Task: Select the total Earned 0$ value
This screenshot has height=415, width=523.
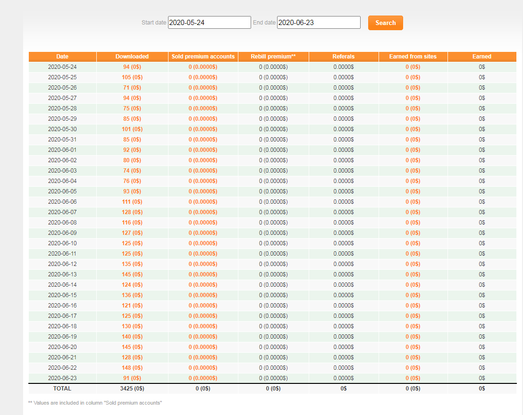Action: 482,388
